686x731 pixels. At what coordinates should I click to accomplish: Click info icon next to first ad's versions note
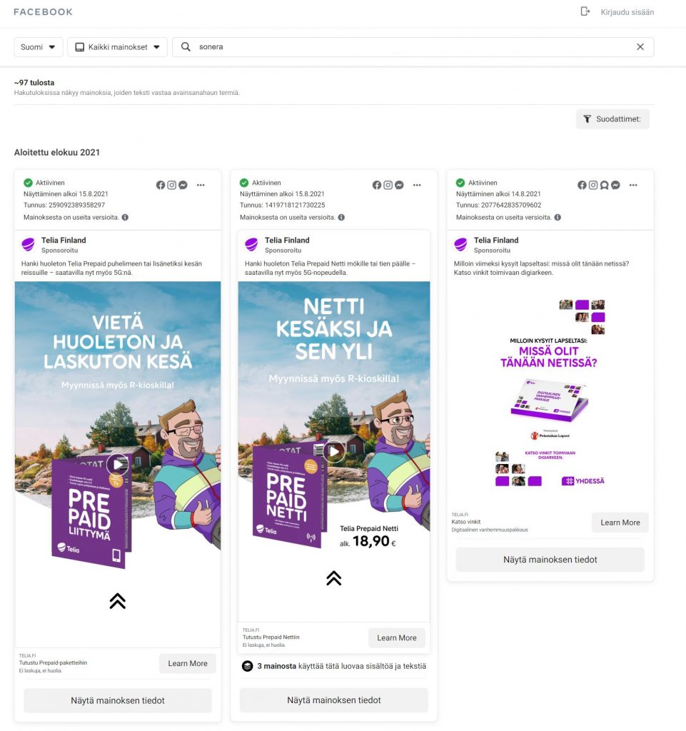click(x=125, y=217)
